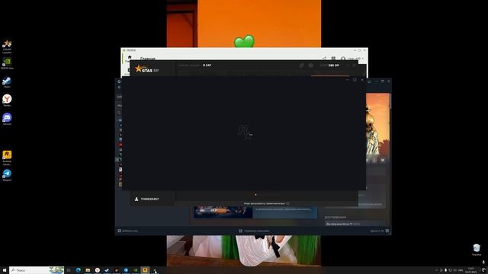Click the news banner thumbnail in Steam
The image size is (488, 274).
[223, 212]
